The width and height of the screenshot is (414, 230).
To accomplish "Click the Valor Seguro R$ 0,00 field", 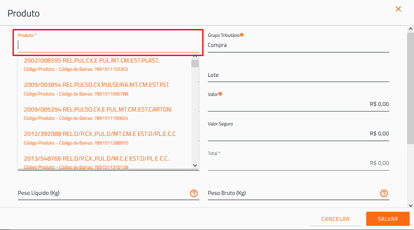I will (x=299, y=133).
